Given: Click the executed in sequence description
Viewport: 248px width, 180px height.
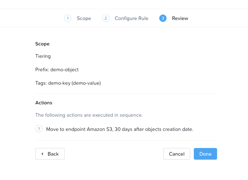Looking at the screenshot, I should (89, 115).
